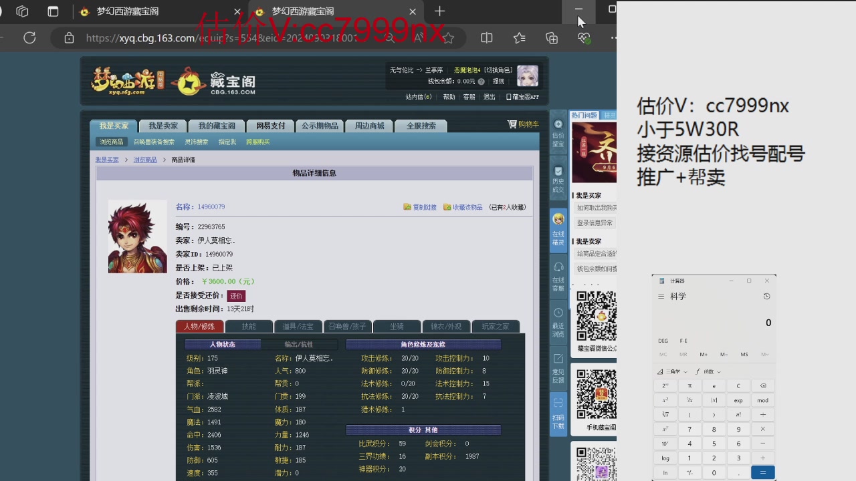Toggle the DEG angle unit in calculator
The height and width of the screenshot is (481, 856).
tap(663, 341)
